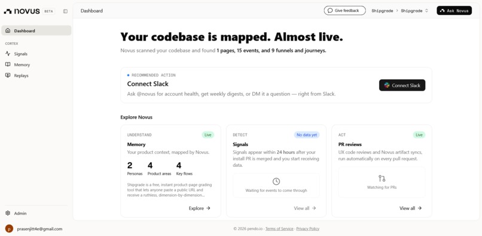
Task: Click the user avatar circle
Action: pos(9,229)
